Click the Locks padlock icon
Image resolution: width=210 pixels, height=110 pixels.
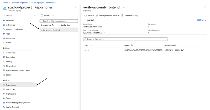pyautogui.click(x=4, y=75)
